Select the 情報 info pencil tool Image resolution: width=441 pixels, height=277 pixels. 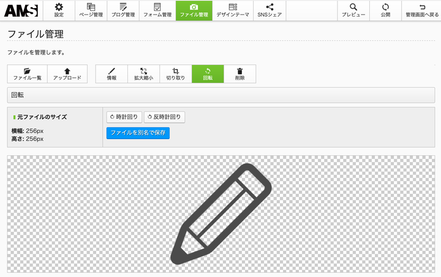[x=111, y=74]
